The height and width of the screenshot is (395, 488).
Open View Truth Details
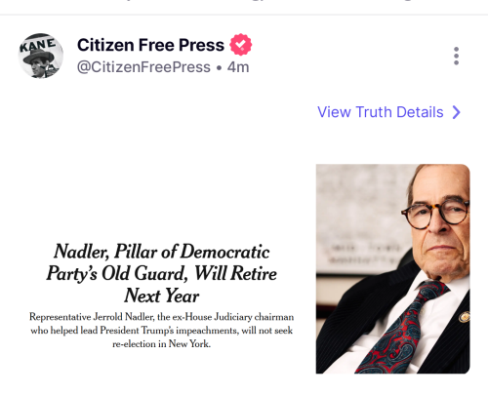(x=389, y=112)
